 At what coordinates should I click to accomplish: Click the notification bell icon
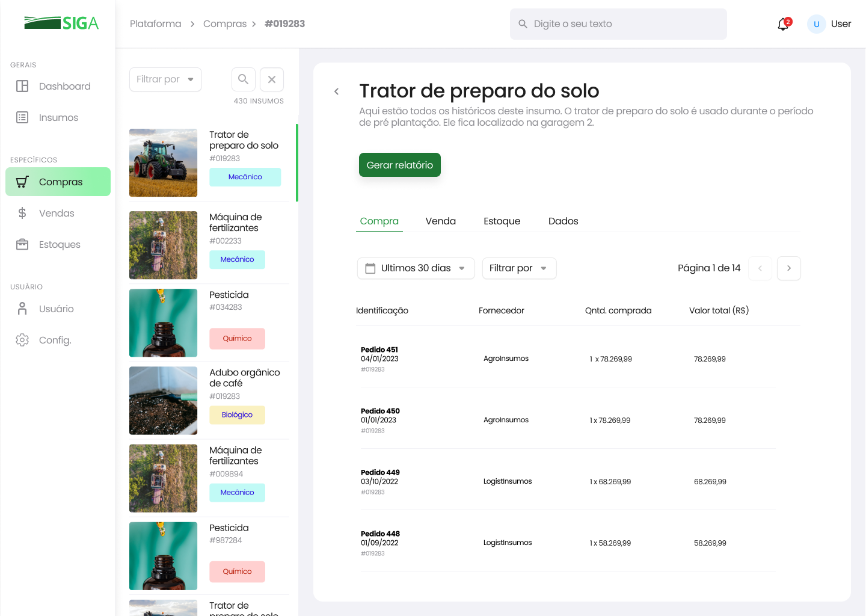(783, 24)
